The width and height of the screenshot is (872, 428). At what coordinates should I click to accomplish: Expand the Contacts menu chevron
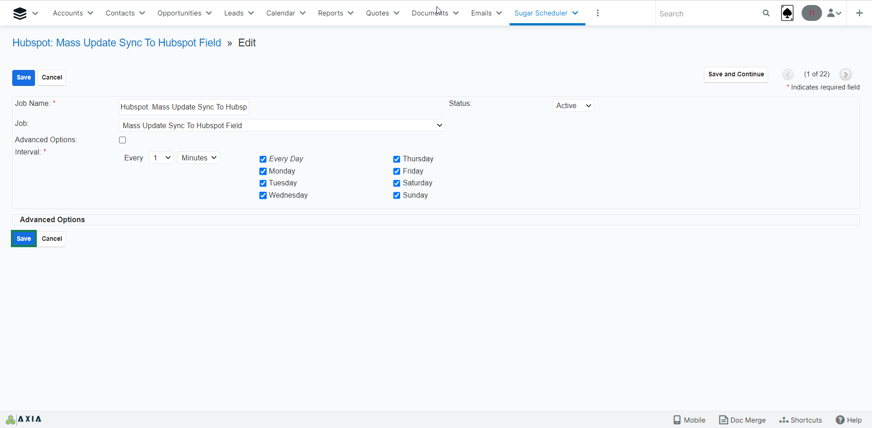(x=142, y=13)
